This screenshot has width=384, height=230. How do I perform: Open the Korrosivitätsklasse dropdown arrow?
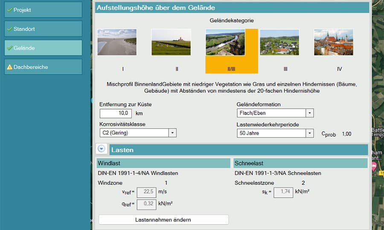coord(172,133)
